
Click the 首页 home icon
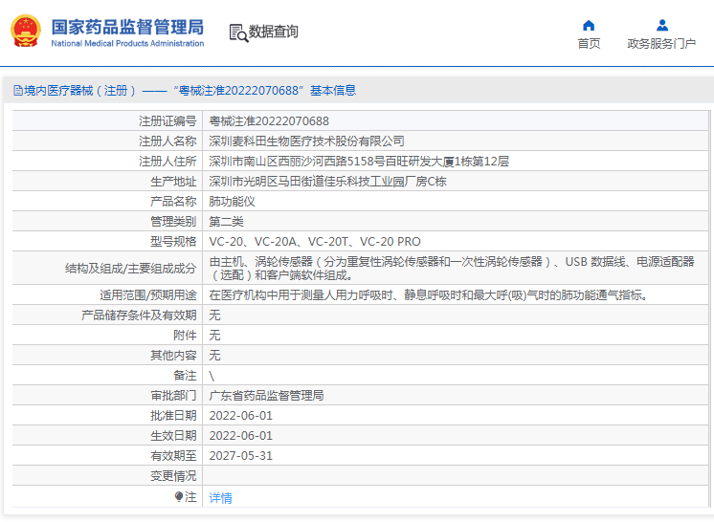click(x=589, y=25)
